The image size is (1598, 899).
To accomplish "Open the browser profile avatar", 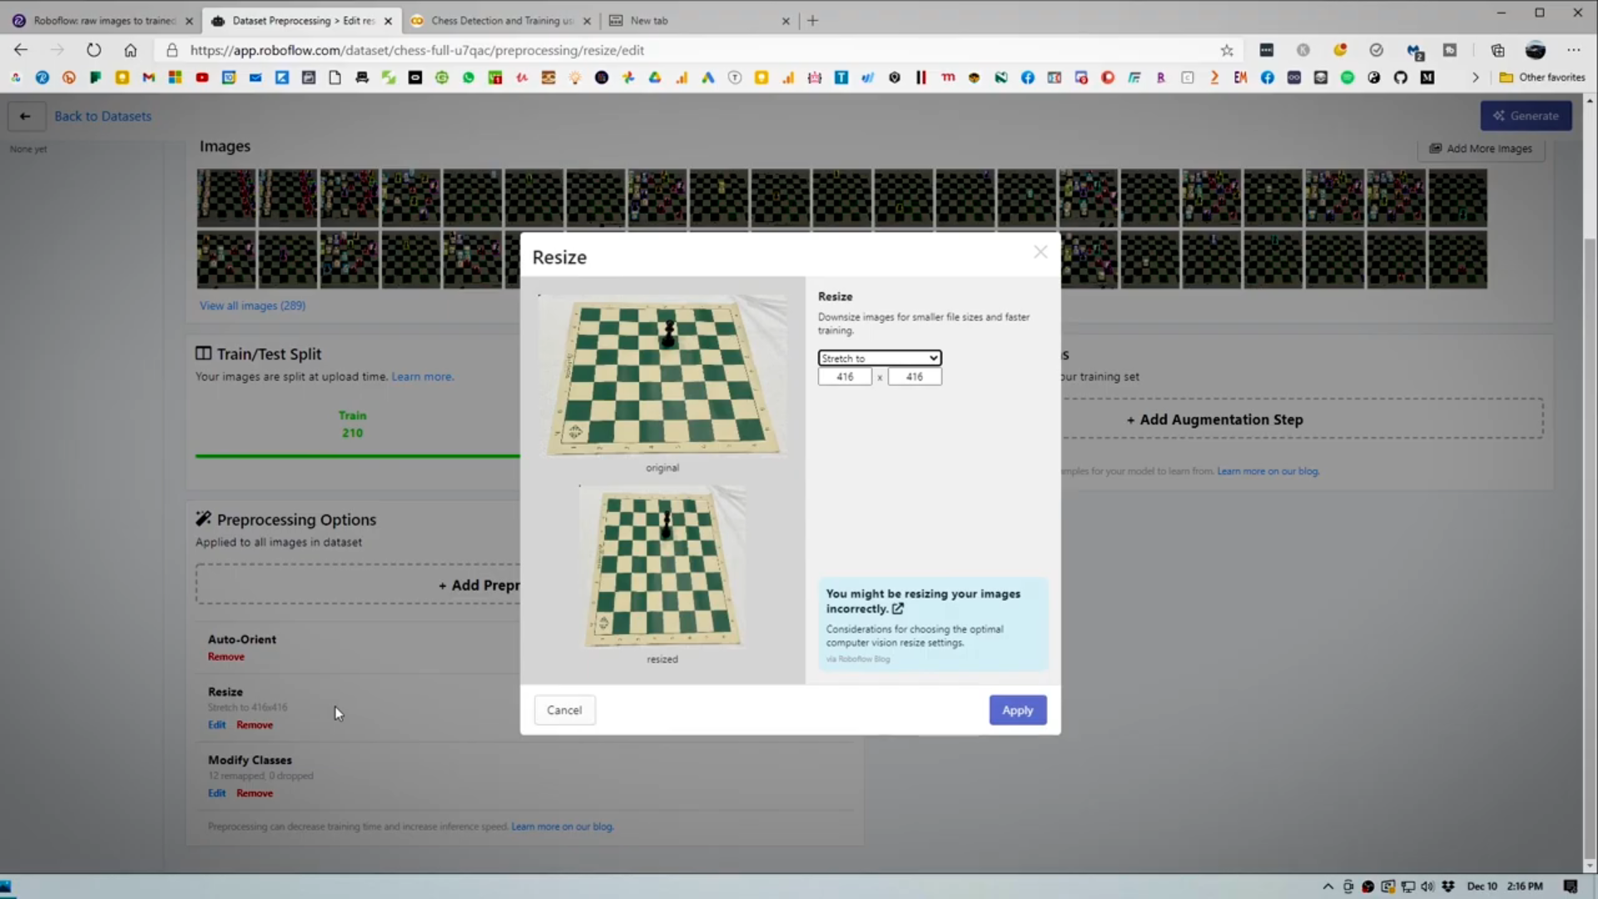I will (x=1536, y=50).
